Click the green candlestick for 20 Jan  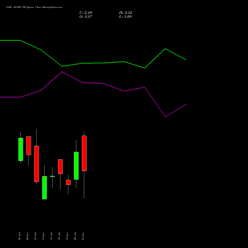tap(76, 166)
